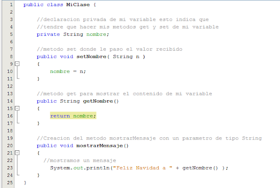Click the method name setNombre
280x188 pixels.
point(91,57)
